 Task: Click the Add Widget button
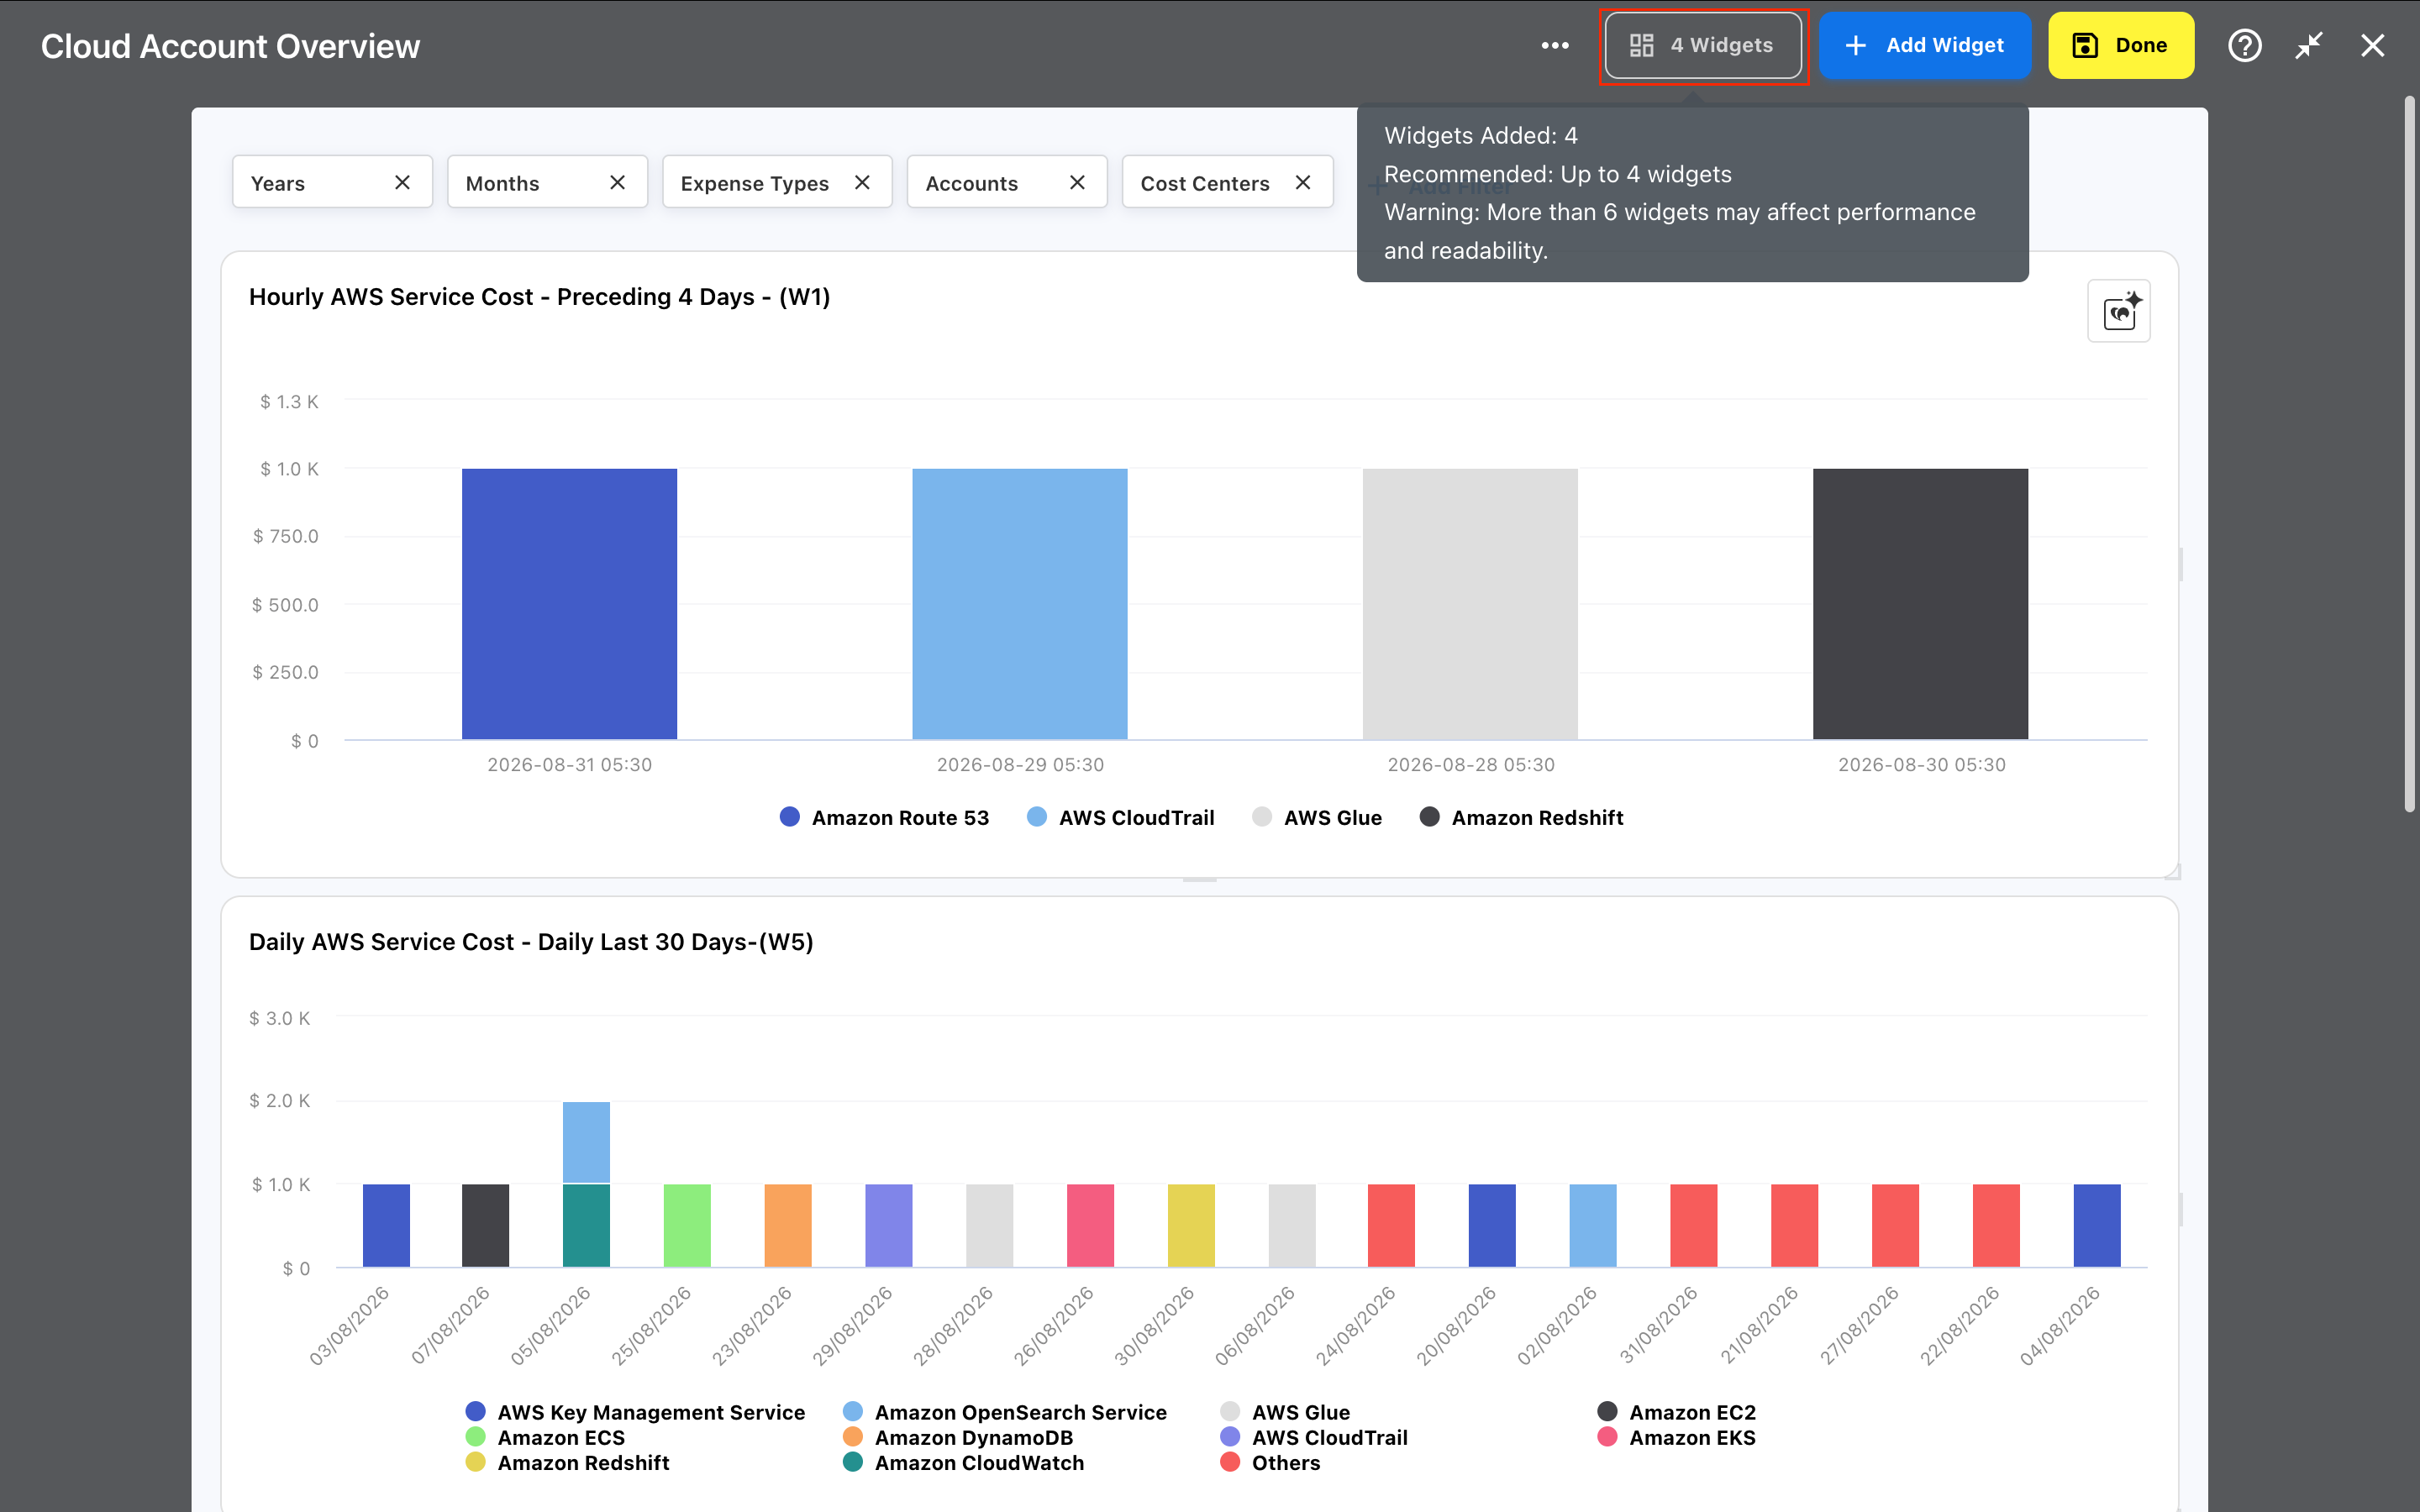(1924, 45)
